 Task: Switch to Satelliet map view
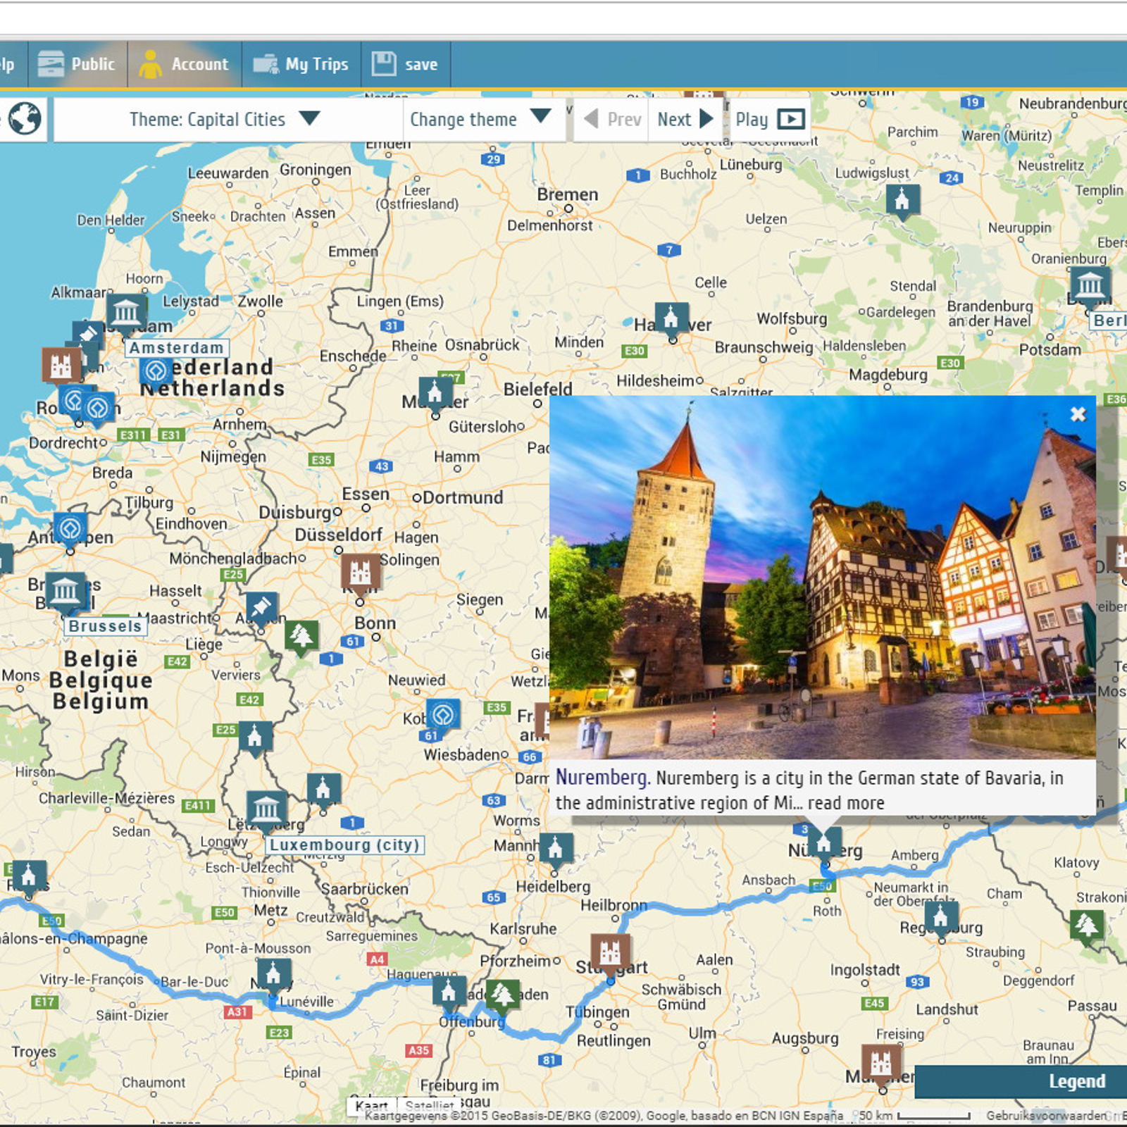point(430,1105)
